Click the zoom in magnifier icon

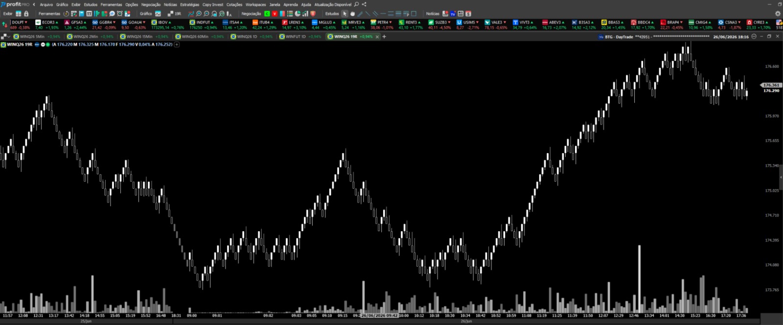(199, 14)
